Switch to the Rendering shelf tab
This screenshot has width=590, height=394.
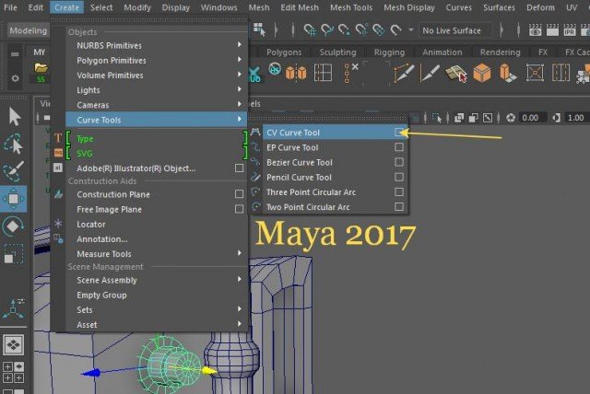coord(500,52)
